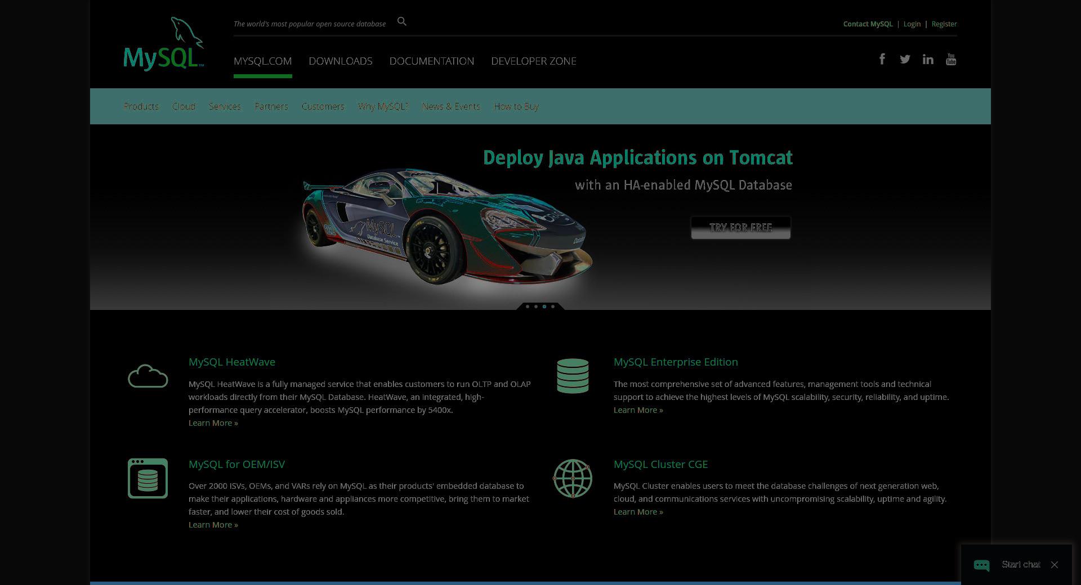1081x585 pixels.
Task: Open the Partners menu
Action: 271,106
